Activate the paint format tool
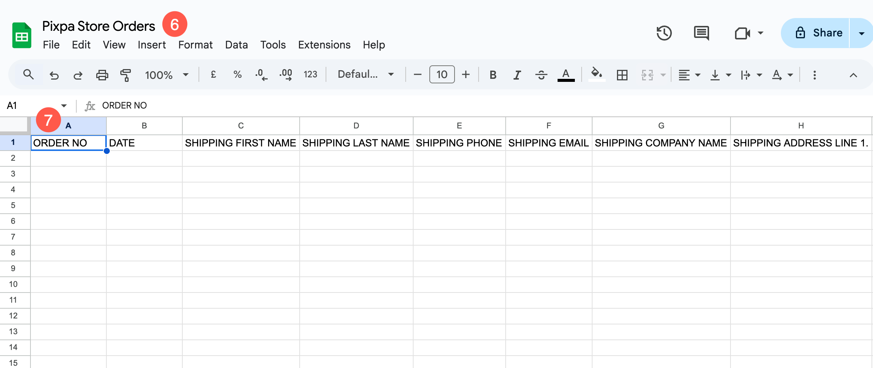This screenshot has height=368, width=873. (x=126, y=75)
